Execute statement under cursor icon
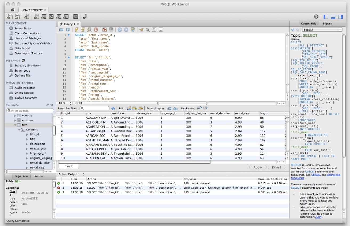 tap(83, 30)
